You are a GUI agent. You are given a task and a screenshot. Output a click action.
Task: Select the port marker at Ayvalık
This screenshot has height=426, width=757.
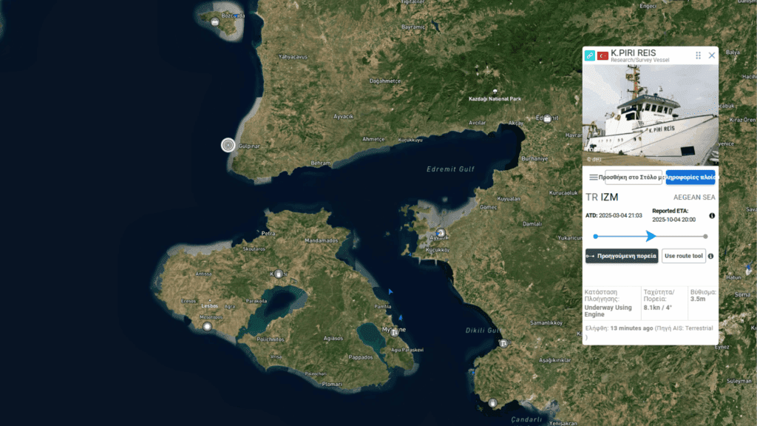point(441,234)
